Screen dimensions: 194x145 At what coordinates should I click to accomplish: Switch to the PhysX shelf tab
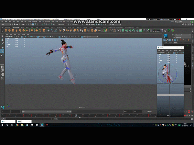[x=137, y=27]
